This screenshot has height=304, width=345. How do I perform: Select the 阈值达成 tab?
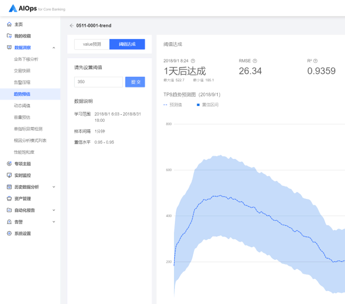pos(127,44)
